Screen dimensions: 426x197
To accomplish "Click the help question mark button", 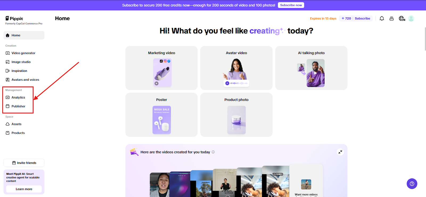I will pos(412,184).
